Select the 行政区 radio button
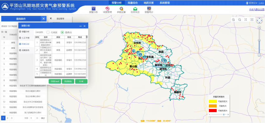Screen dimensions: 265x123 [48, 32]
